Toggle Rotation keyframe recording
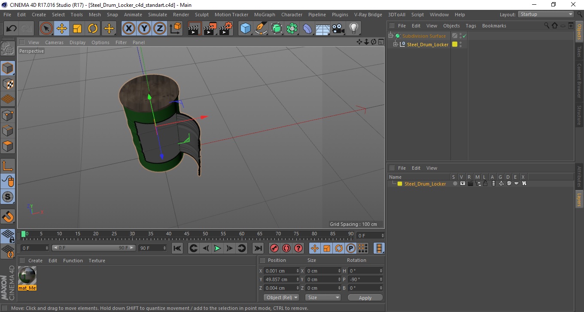This screenshot has width=584, height=312. tap(339, 248)
